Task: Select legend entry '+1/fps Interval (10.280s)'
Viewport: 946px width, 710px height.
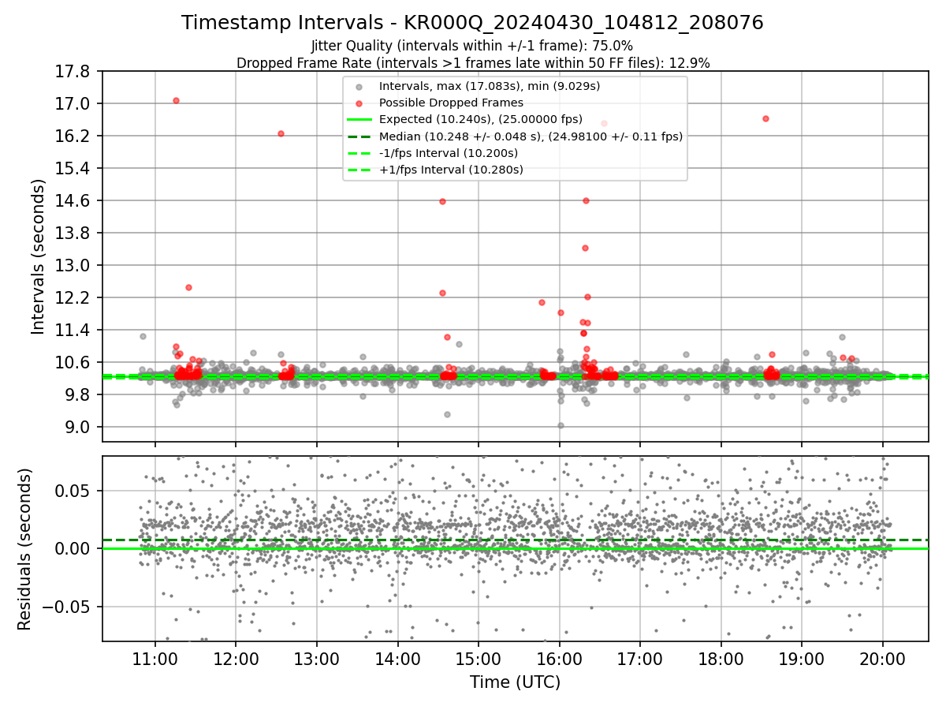Action: click(451, 169)
